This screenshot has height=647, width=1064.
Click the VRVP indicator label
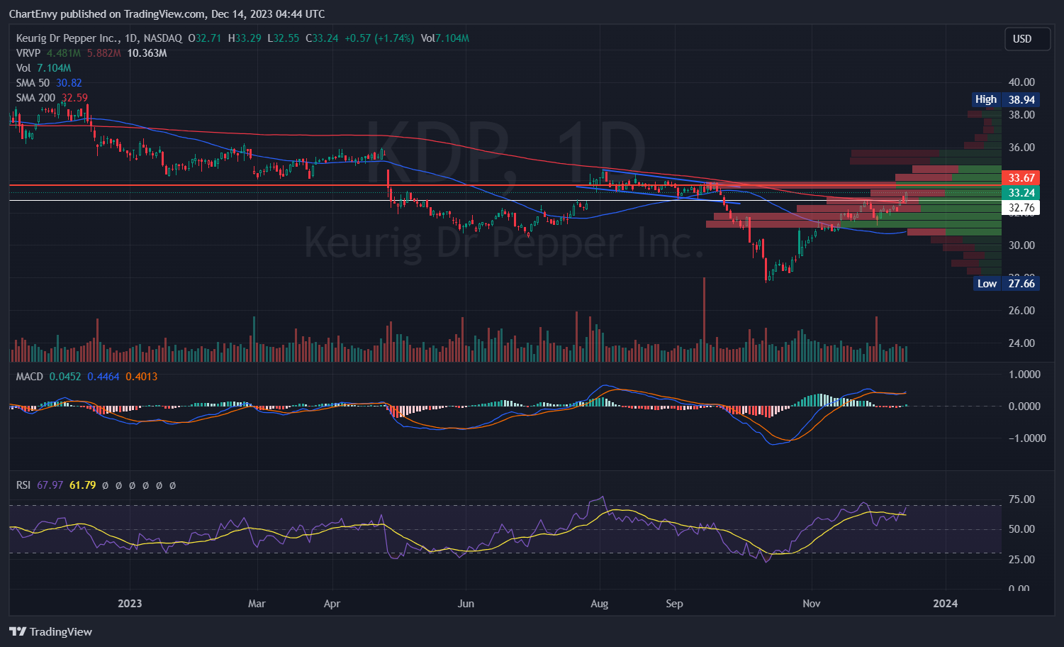(28, 53)
